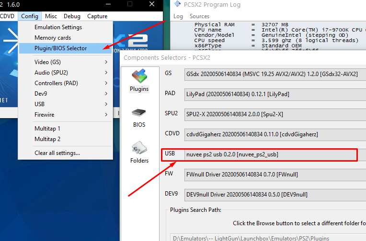Open the Config menu

pyautogui.click(x=30, y=16)
